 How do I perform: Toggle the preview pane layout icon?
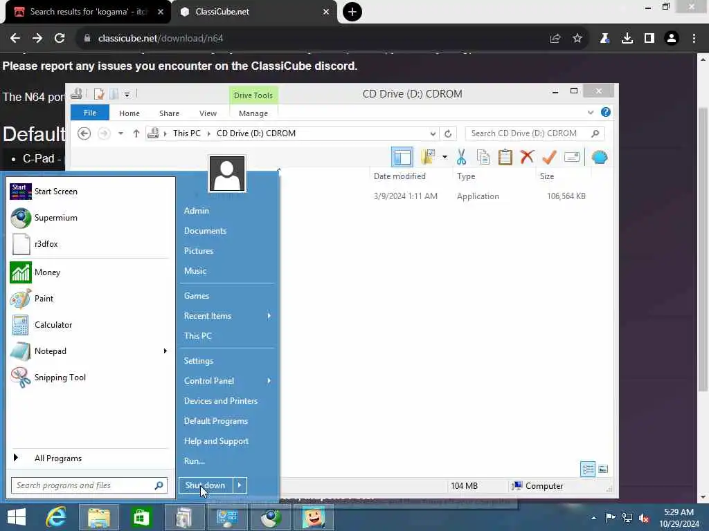[x=402, y=157]
